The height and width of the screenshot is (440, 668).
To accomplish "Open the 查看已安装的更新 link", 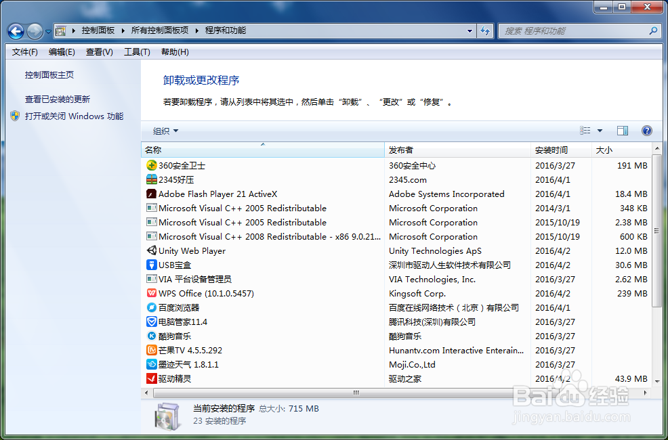I will point(58,99).
